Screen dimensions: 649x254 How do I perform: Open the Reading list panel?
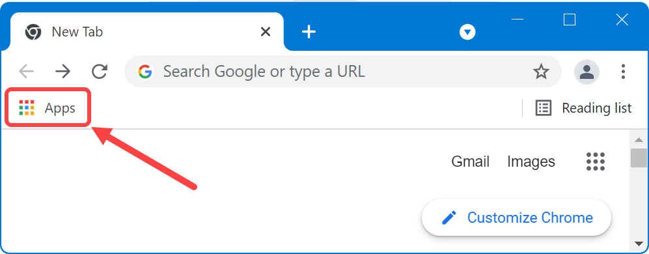584,108
